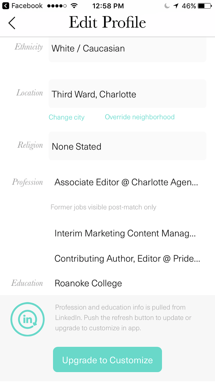
Task: Tap the Do Not Disturb moon icon
Action: click(167, 6)
